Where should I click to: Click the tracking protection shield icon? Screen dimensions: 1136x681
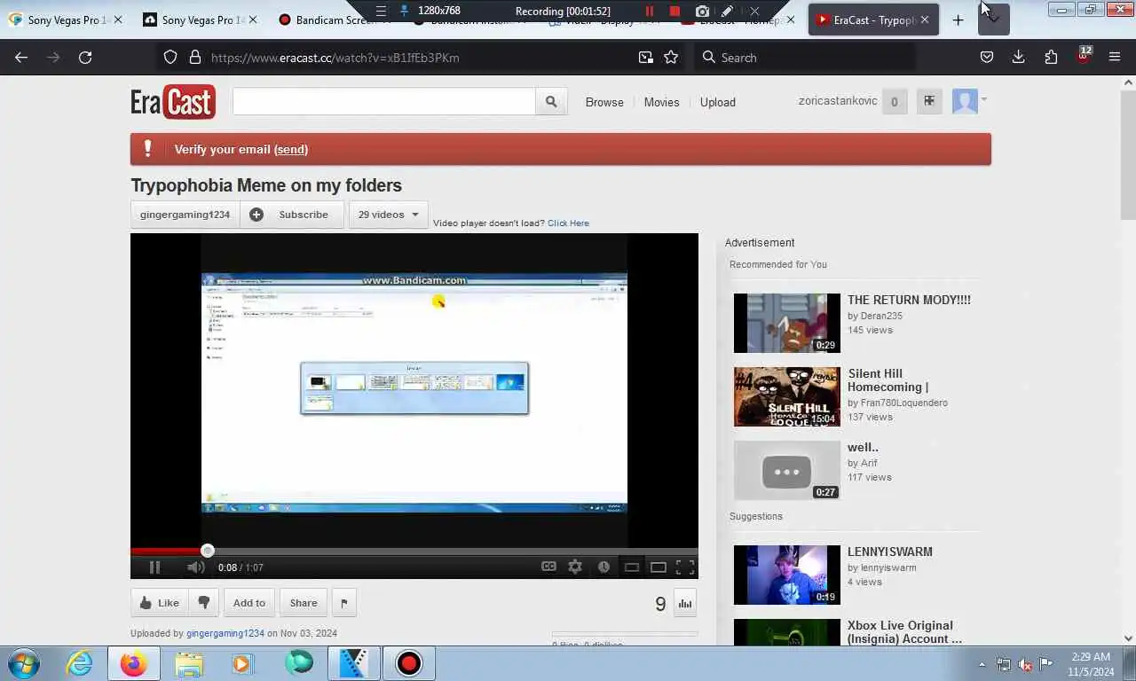pos(170,58)
